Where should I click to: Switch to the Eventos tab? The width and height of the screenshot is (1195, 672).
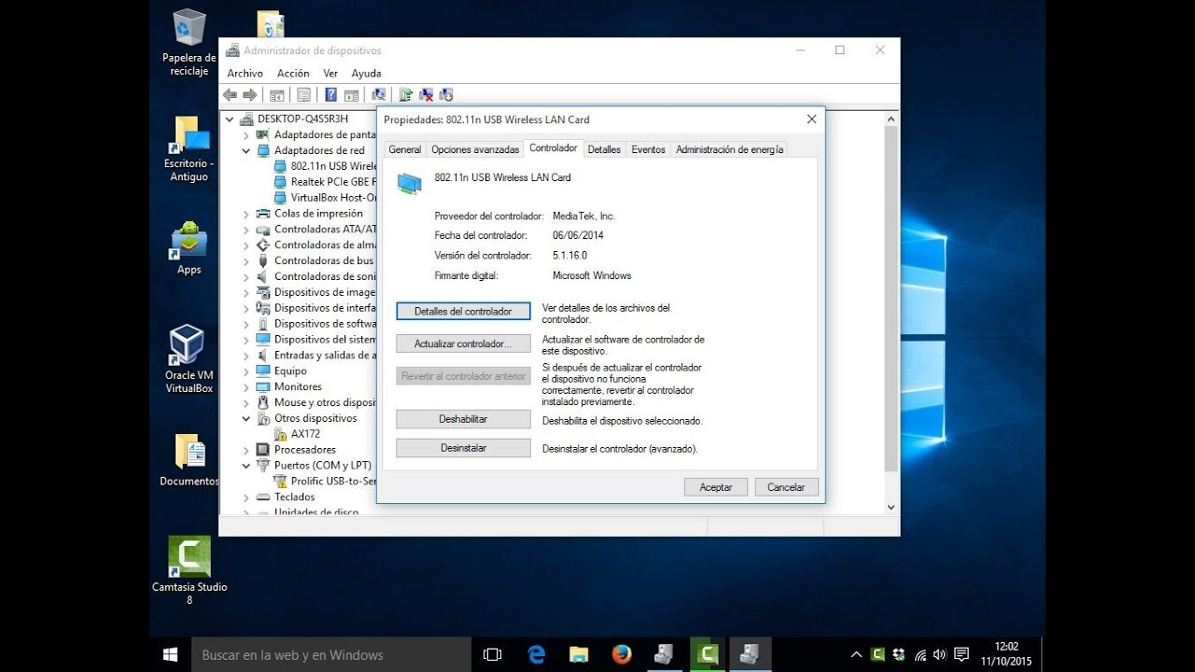(648, 149)
